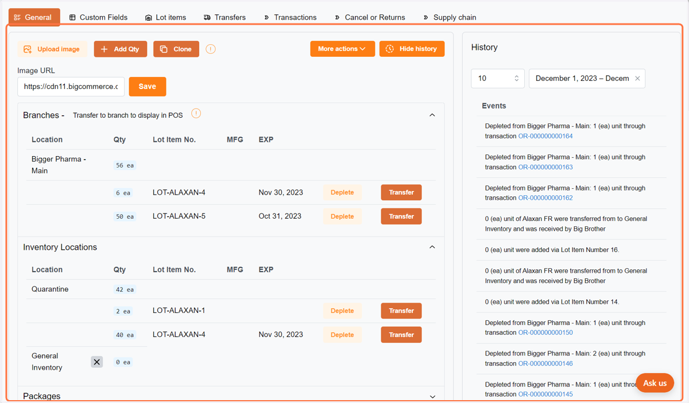Clear the history date range
Screen dimensions: 689x403
pyautogui.click(x=637, y=79)
